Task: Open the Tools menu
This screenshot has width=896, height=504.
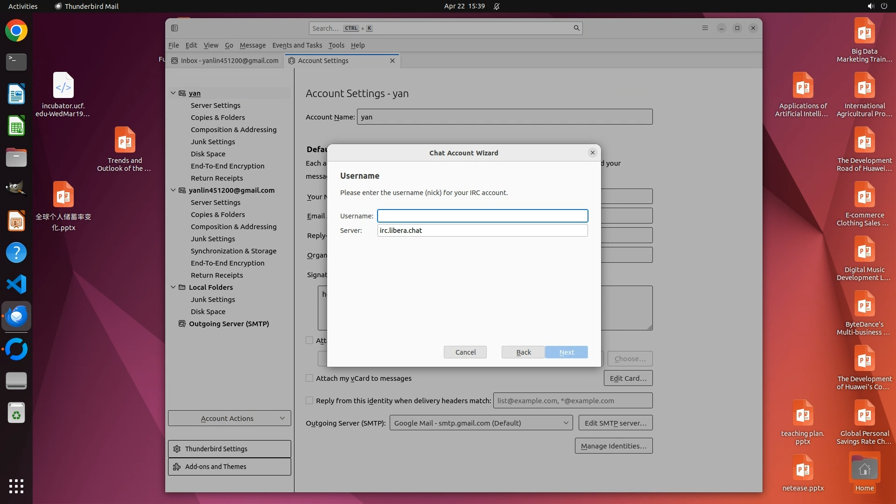Action: pyautogui.click(x=336, y=45)
